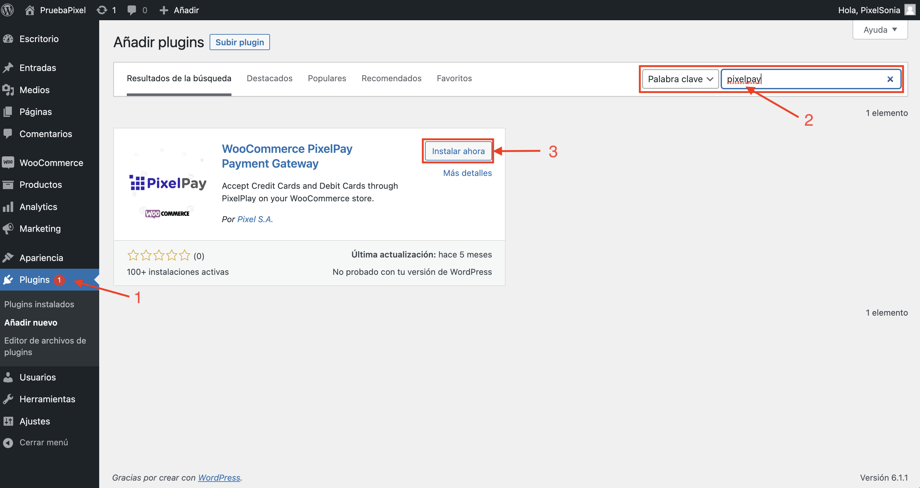The image size is (920, 488).
Task: Click the Usuarios person icon
Action: 8,377
